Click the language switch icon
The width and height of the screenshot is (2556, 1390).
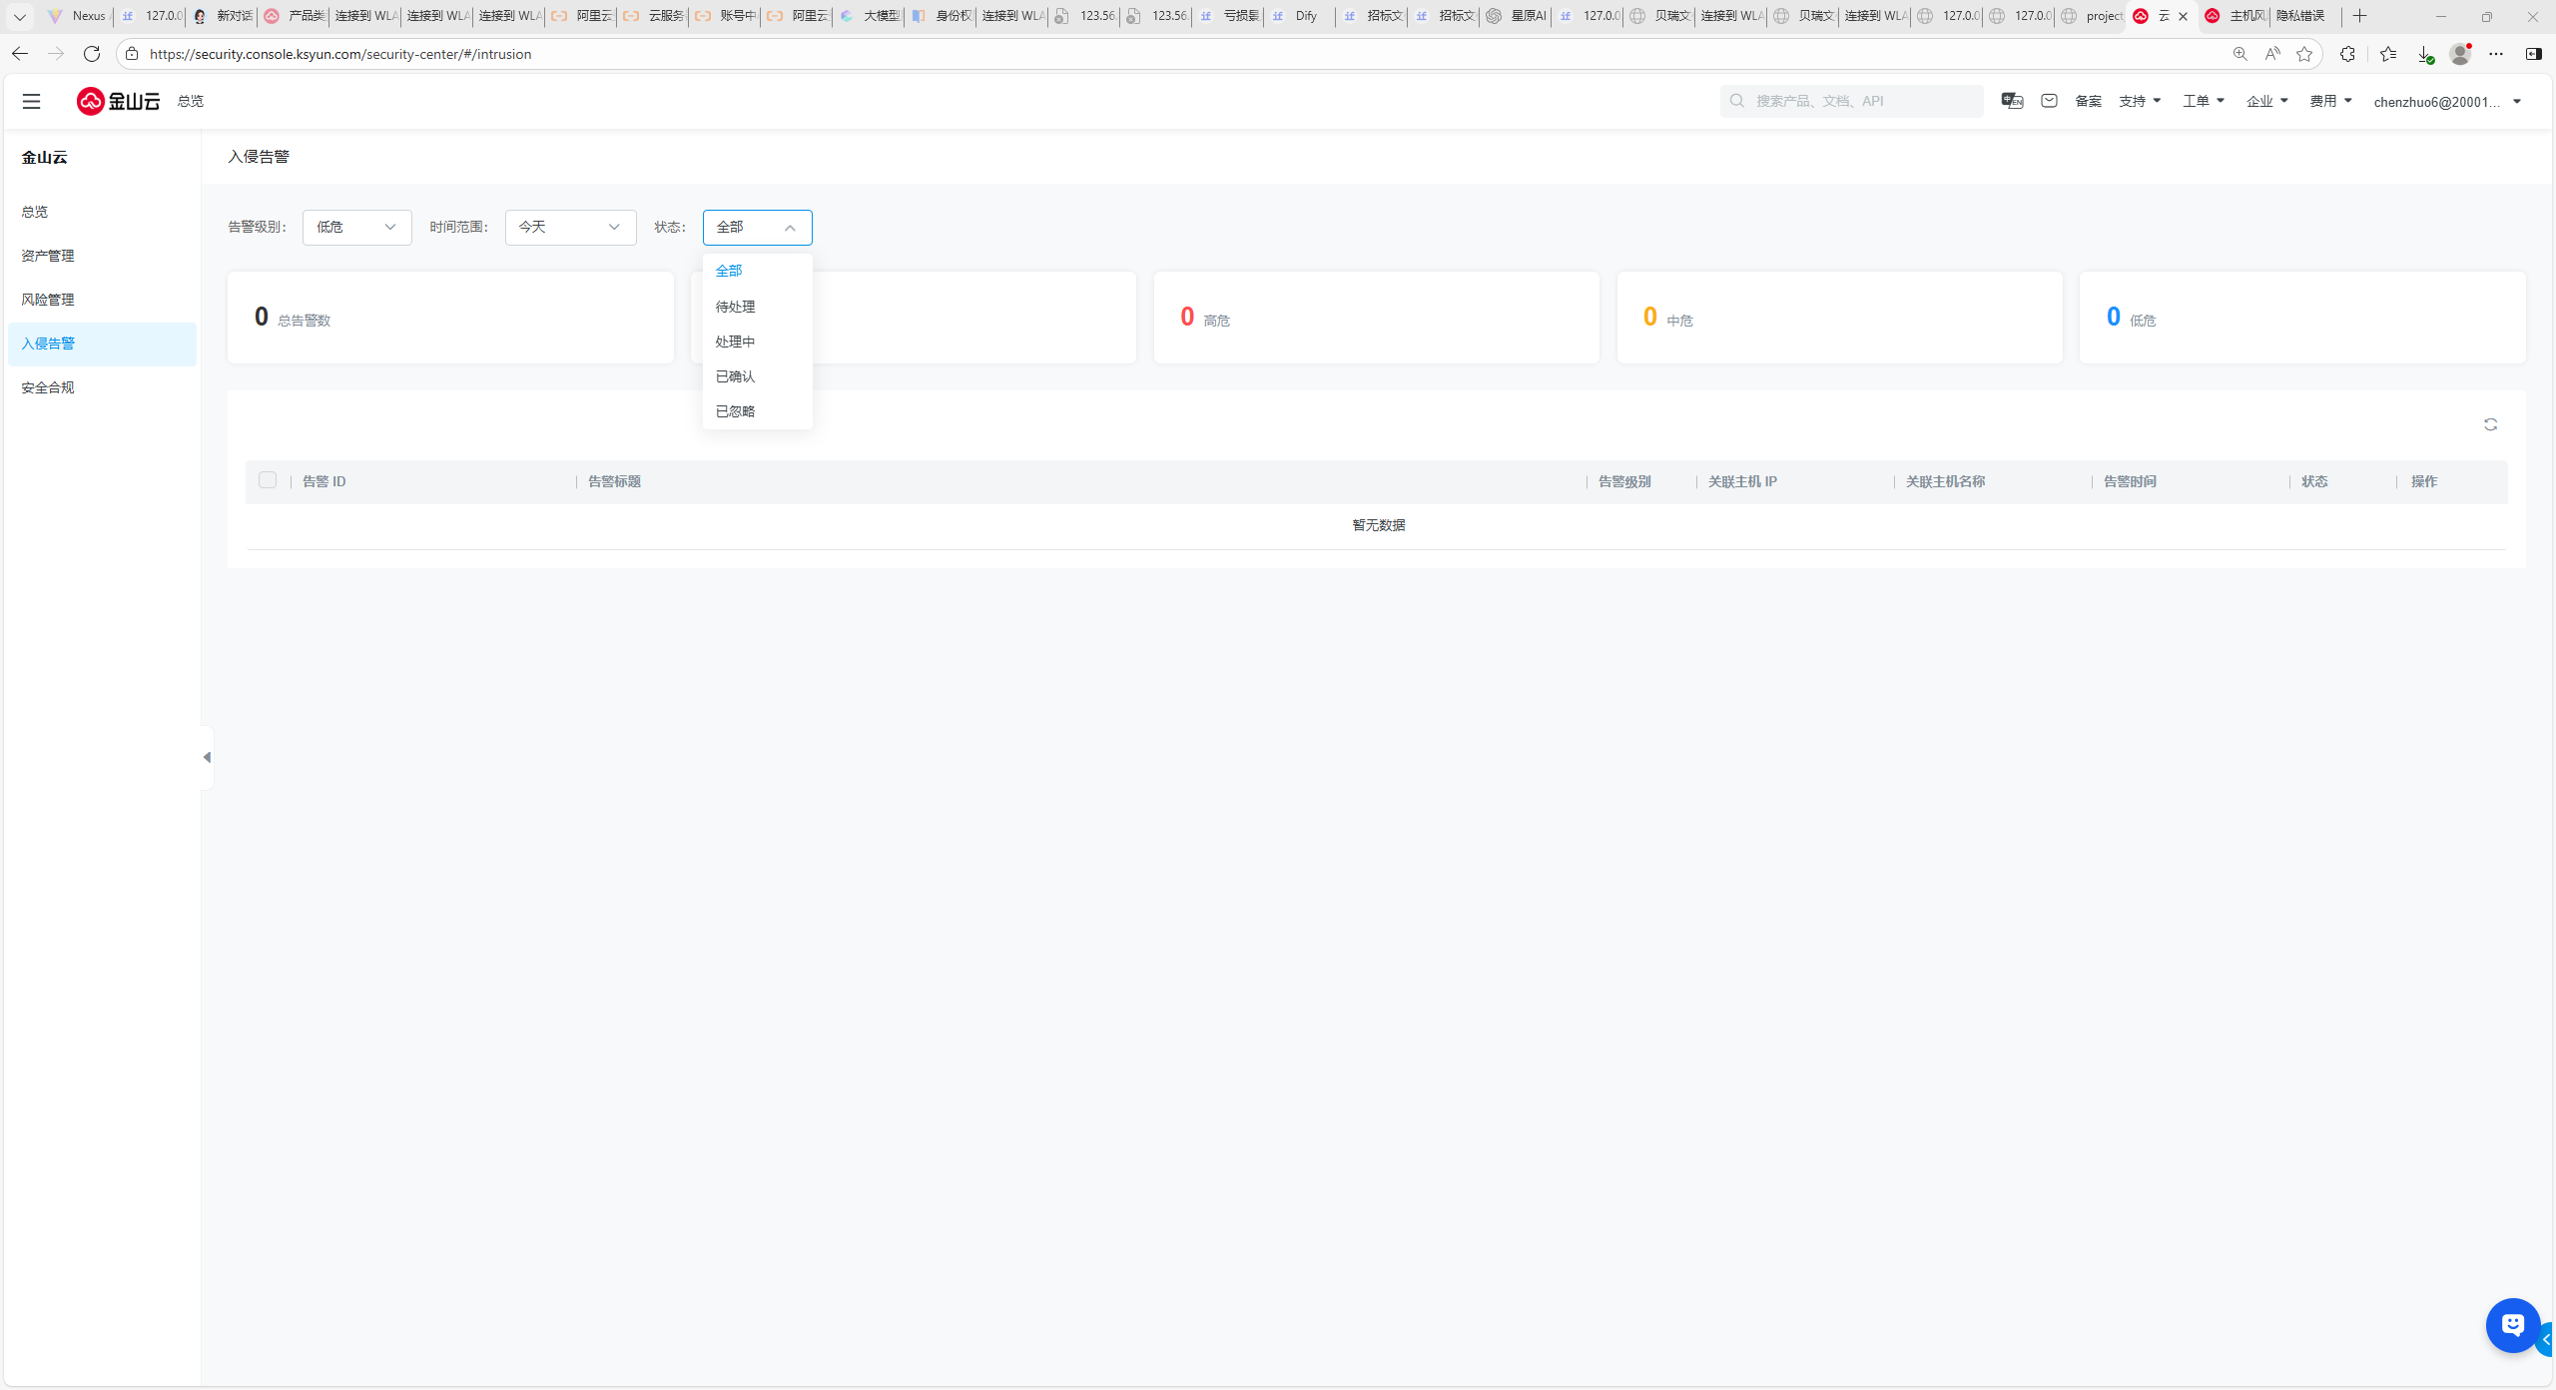(2012, 101)
